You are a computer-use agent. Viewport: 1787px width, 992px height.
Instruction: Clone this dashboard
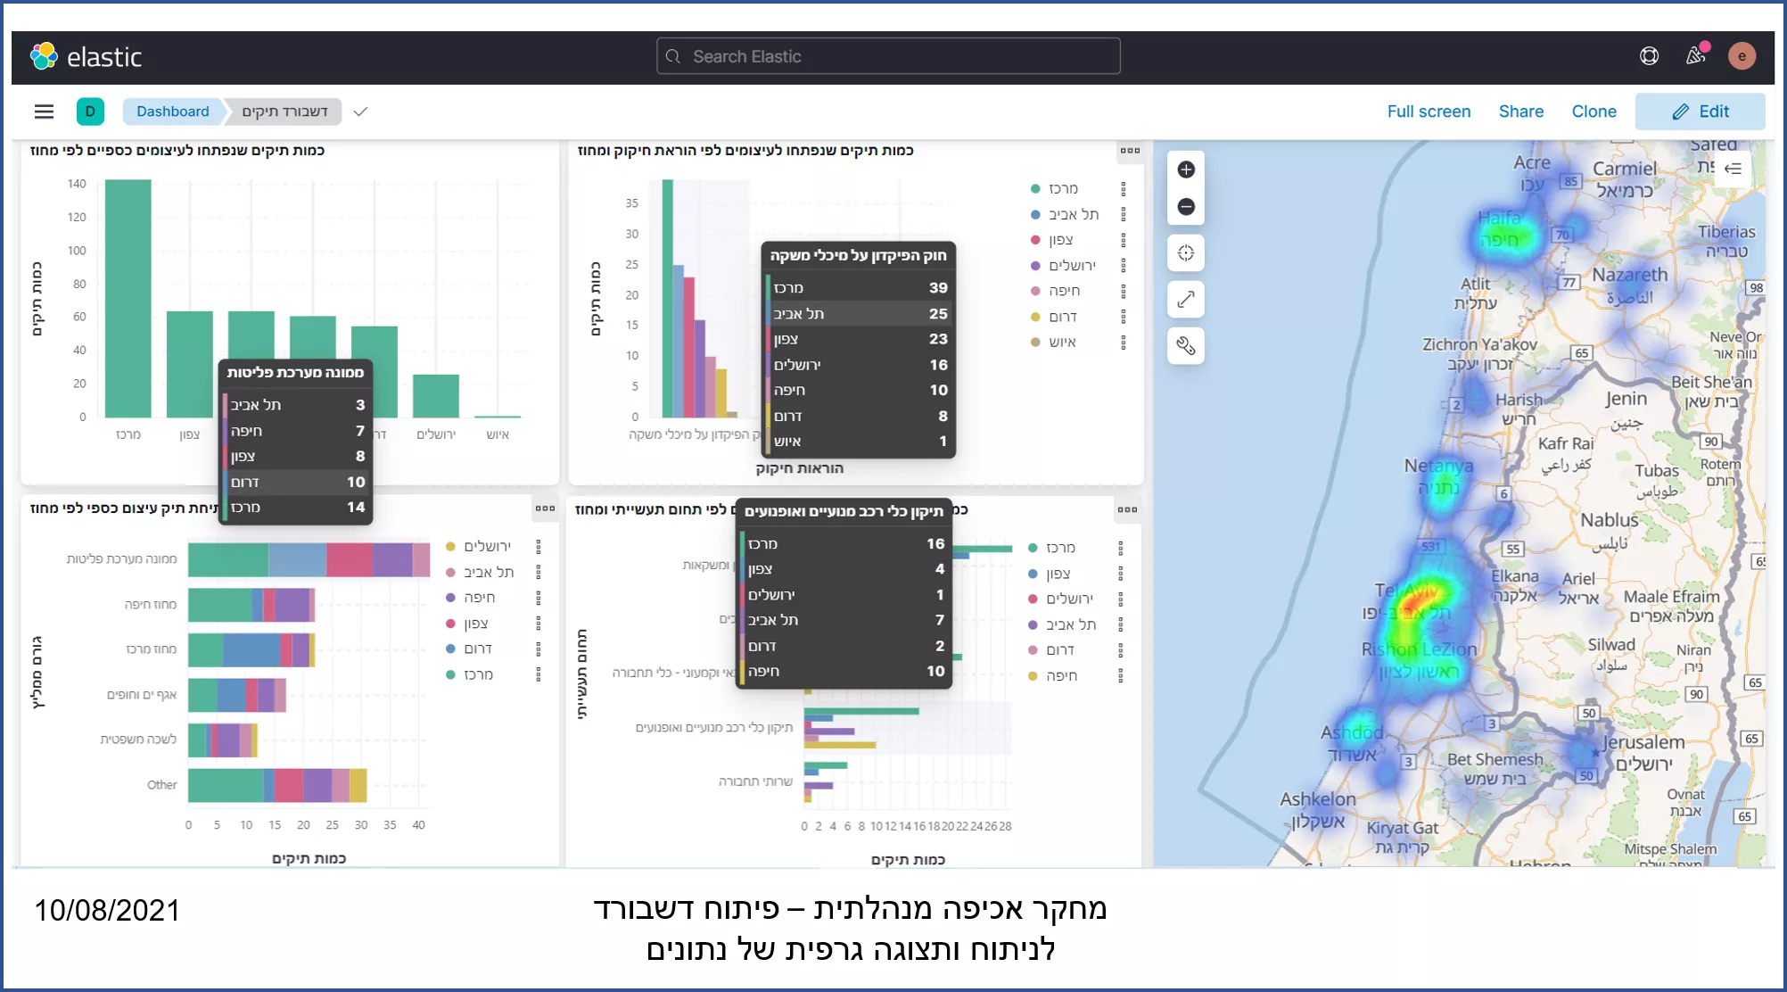pos(1593,112)
